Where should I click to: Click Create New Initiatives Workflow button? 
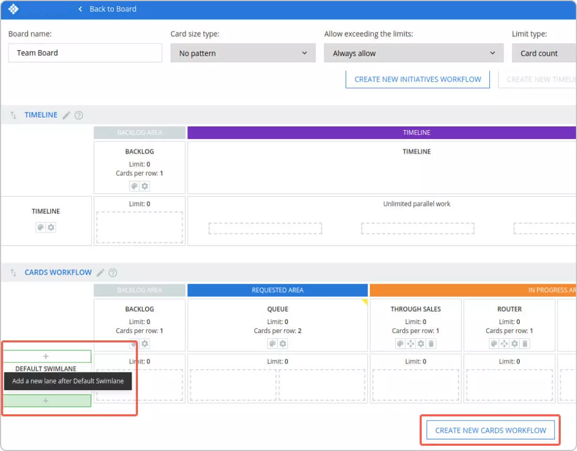418,79
